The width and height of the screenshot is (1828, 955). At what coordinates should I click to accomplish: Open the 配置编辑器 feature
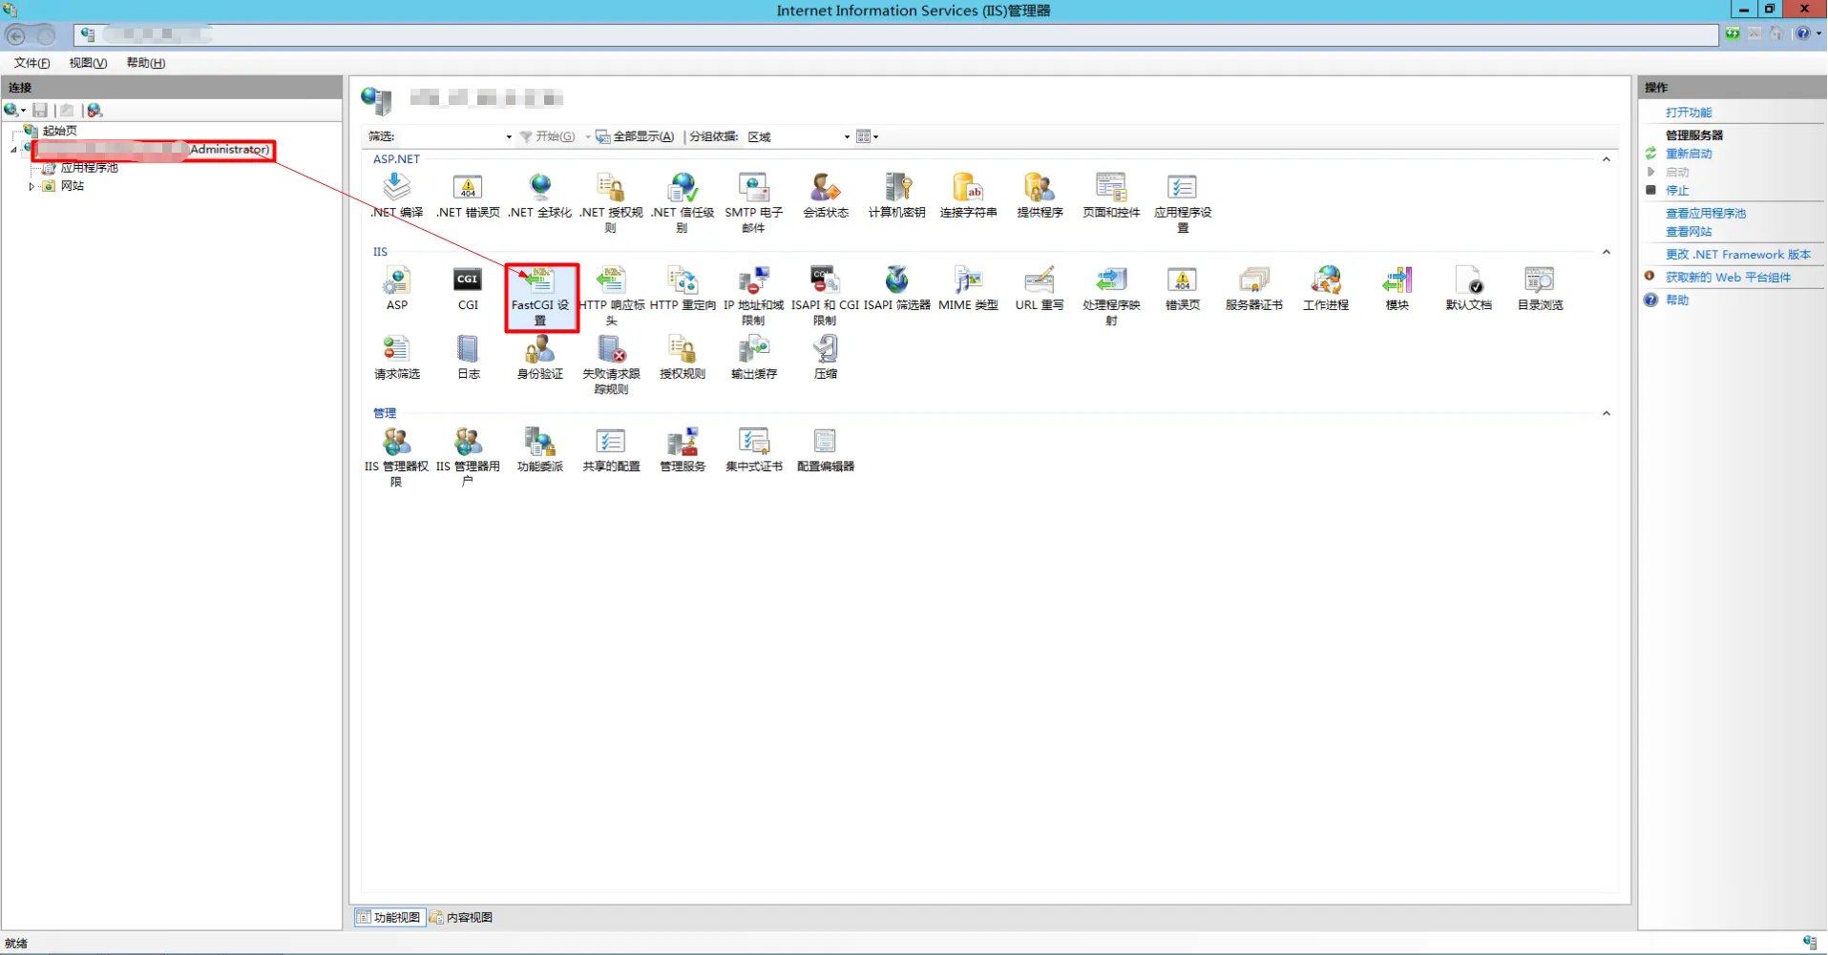(x=826, y=450)
